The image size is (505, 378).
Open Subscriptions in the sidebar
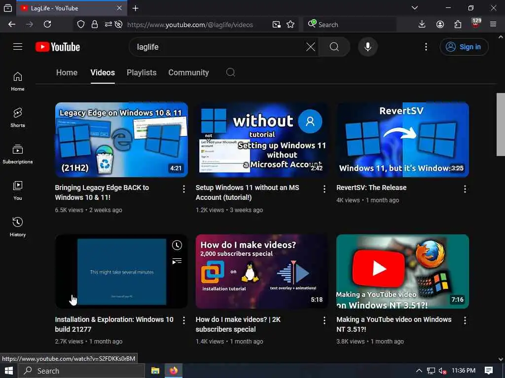click(x=18, y=154)
